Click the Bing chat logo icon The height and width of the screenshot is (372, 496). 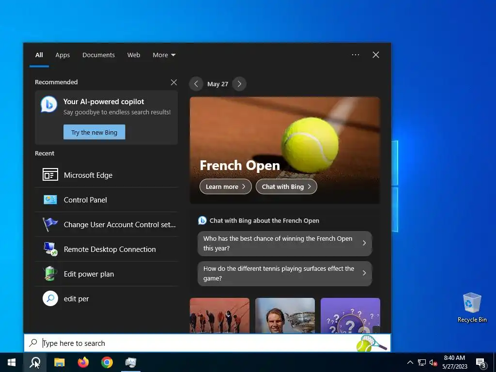click(x=49, y=105)
